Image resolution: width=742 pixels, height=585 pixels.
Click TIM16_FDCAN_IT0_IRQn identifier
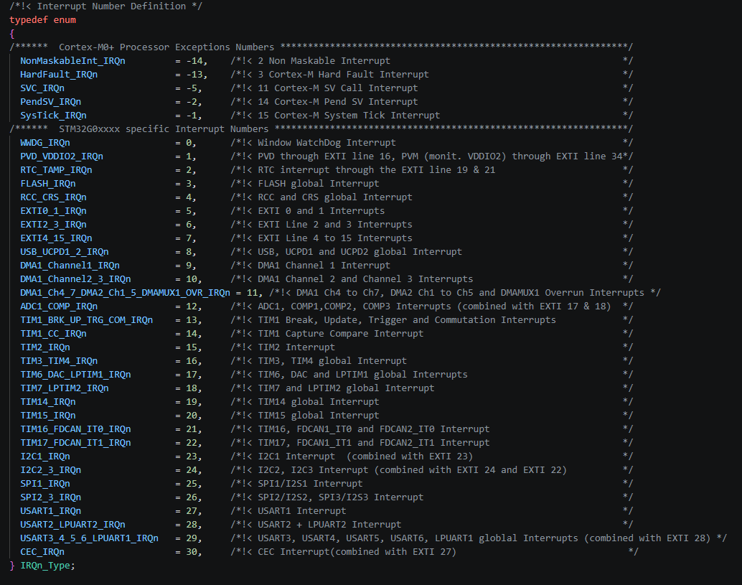[x=75, y=430]
